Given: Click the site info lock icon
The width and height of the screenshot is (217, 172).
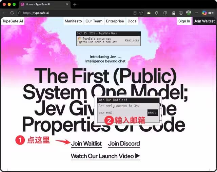Looking at the screenshot, I should point(20,13).
